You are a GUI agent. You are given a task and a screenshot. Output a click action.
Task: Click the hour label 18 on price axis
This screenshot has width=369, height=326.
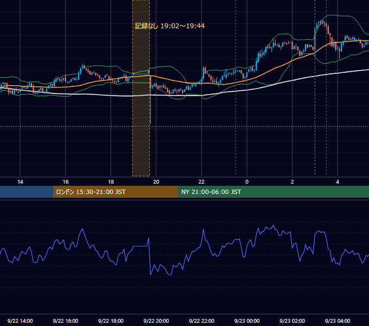(x=111, y=182)
